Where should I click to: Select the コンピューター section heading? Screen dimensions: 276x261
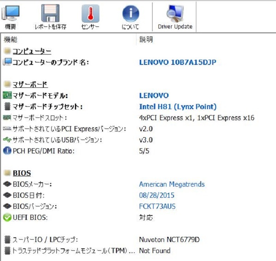point(32,51)
